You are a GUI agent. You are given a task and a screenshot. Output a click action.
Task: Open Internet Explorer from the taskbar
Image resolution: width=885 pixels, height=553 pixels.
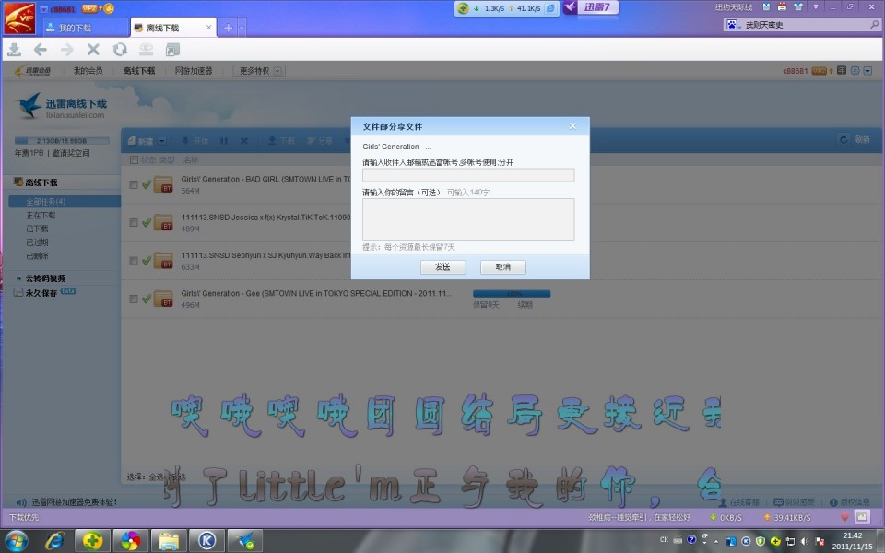[54, 541]
